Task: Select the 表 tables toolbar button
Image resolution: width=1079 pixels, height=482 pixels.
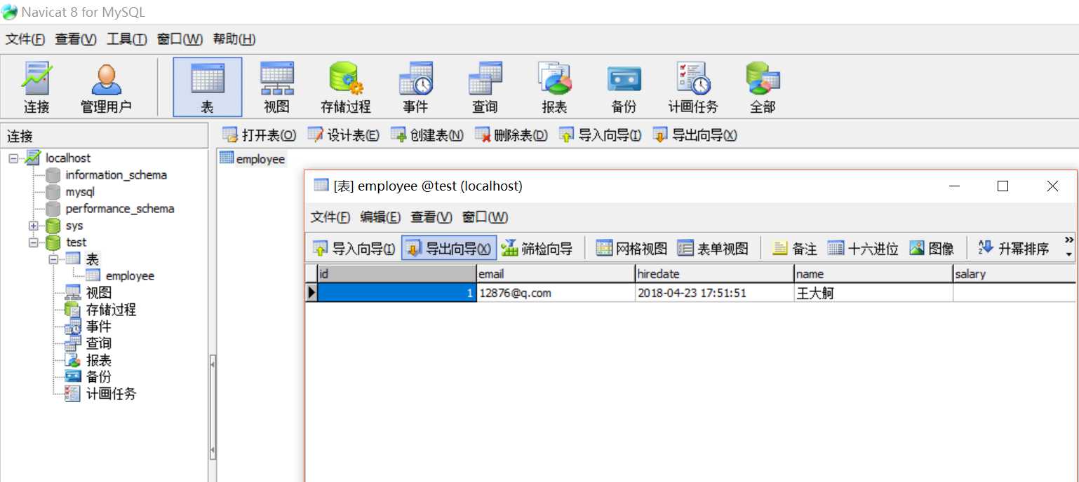Action: (x=207, y=88)
